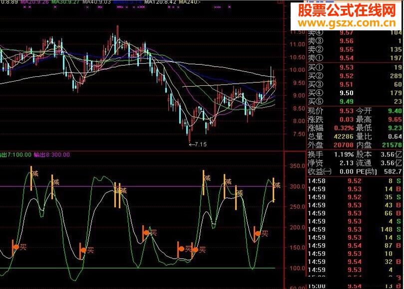Select the 15:00 9.54 13 B tick row
This screenshot has height=289, width=404.
point(355,286)
